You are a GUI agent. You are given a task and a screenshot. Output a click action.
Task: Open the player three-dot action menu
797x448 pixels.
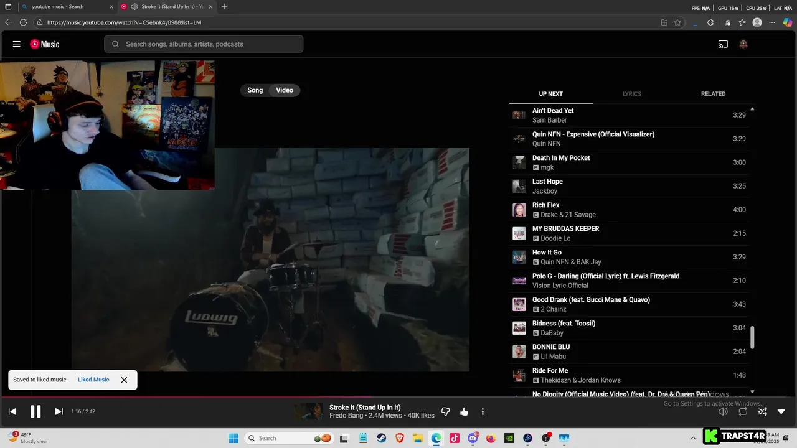(x=483, y=411)
